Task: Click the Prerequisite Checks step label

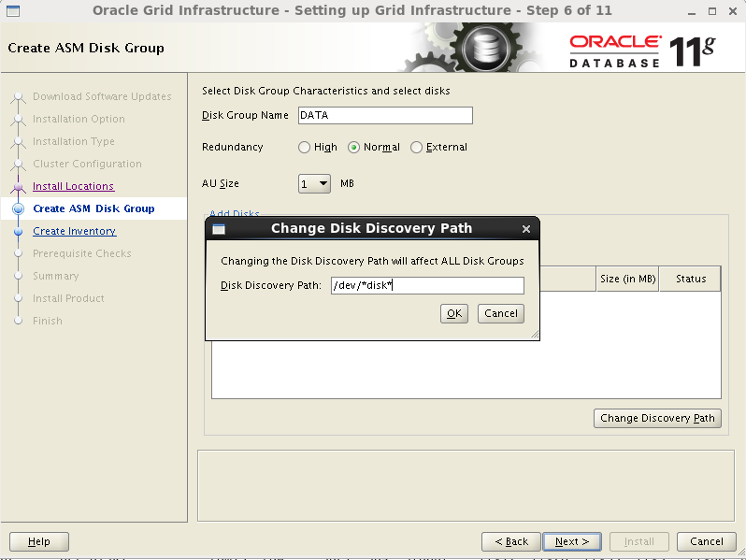Action: pos(82,253)
